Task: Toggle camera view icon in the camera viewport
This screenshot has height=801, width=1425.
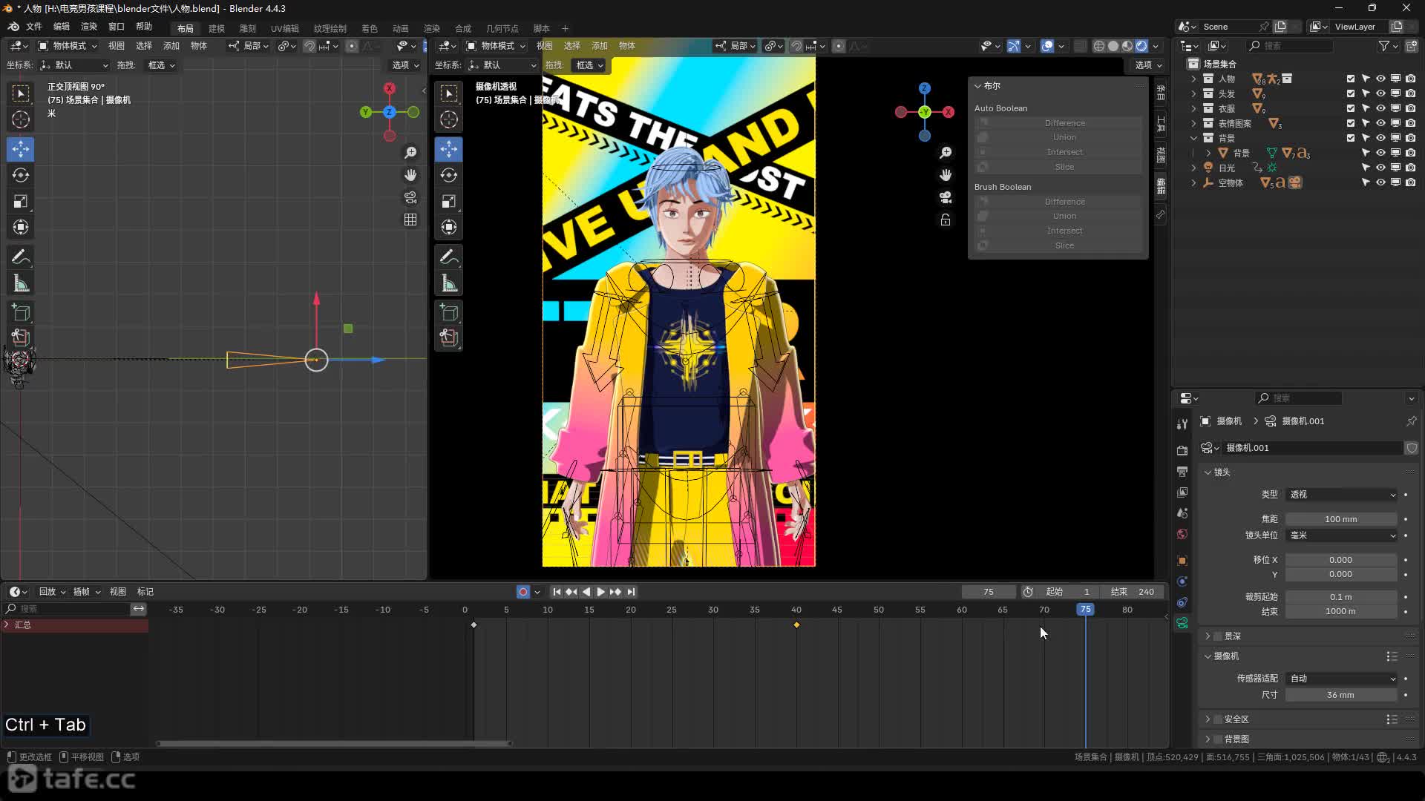Action: 945,198
